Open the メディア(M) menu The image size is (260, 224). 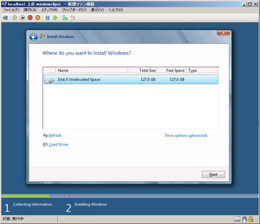[x=49, y=10]
